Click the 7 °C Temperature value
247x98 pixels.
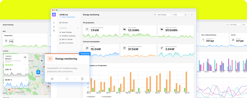coord(11,42)
